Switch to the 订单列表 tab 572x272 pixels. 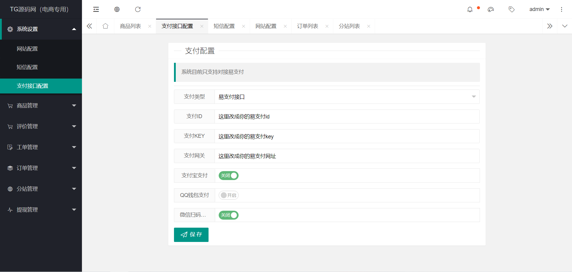[x=308, y=26]
